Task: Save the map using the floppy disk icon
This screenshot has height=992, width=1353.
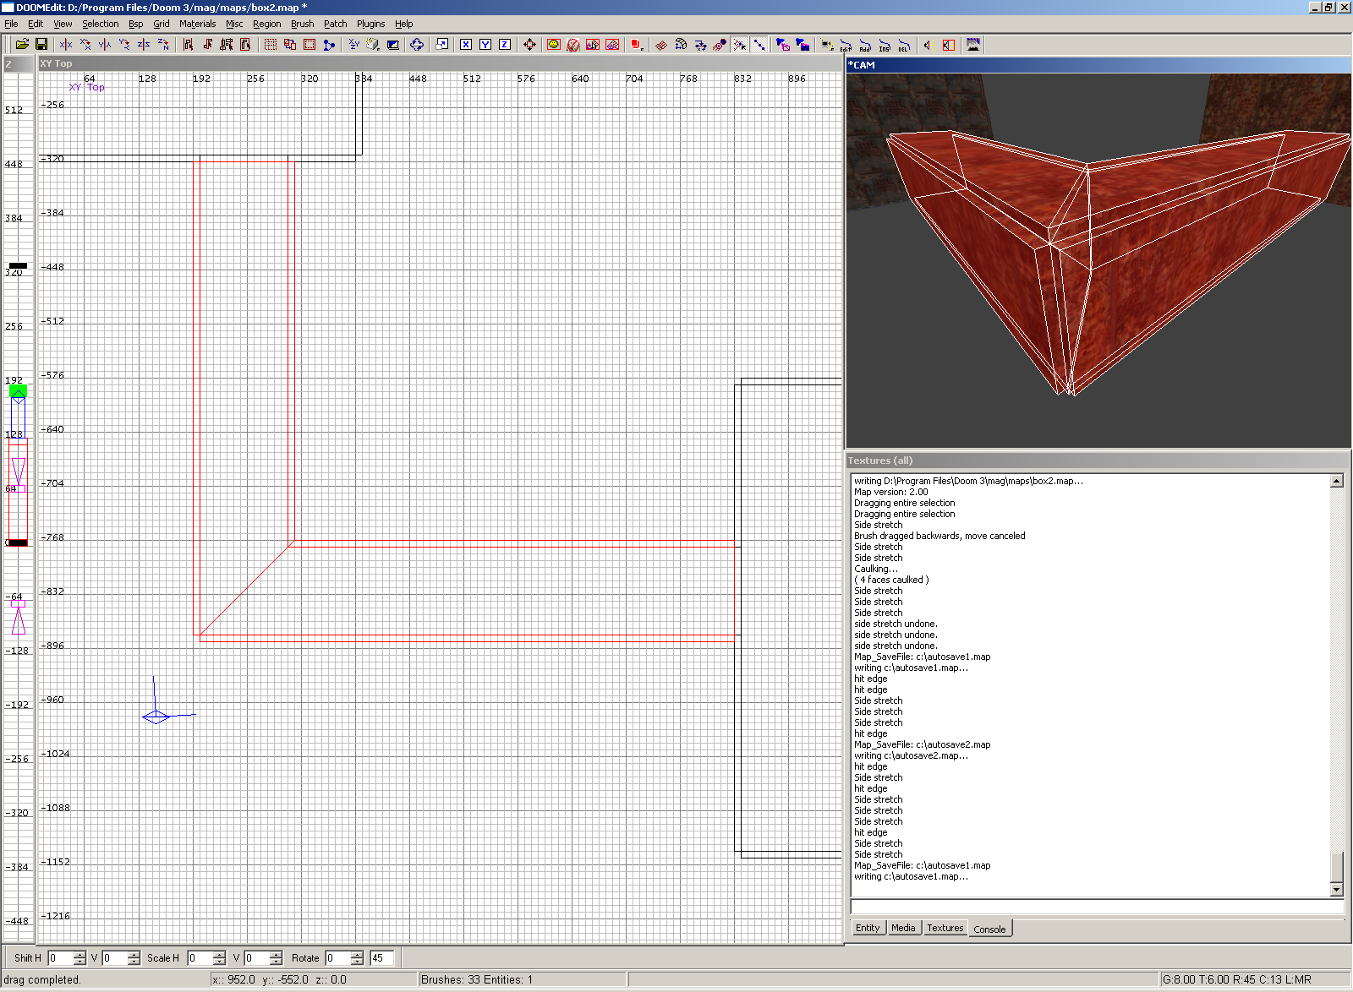Action: coord(41,45)
